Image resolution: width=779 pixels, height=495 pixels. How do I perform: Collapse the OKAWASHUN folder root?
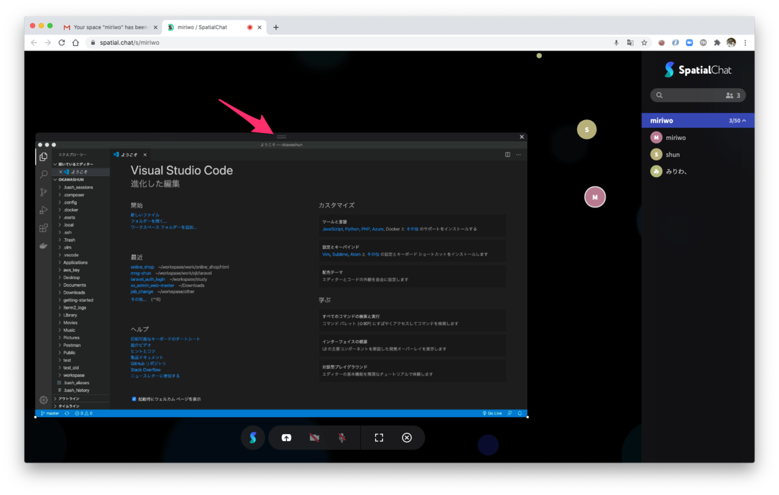(80, 180)
